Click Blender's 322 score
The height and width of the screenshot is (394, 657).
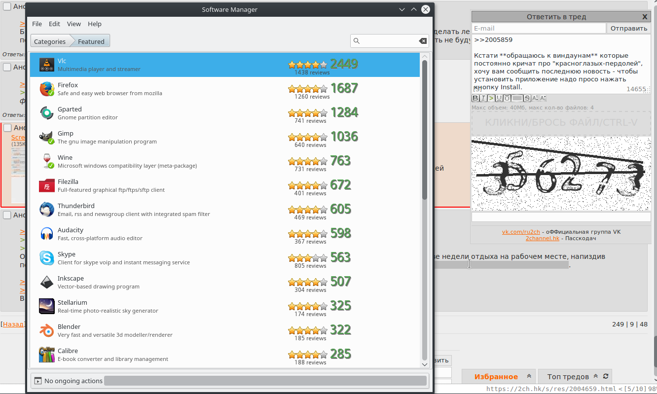click(x=341, y=330)
